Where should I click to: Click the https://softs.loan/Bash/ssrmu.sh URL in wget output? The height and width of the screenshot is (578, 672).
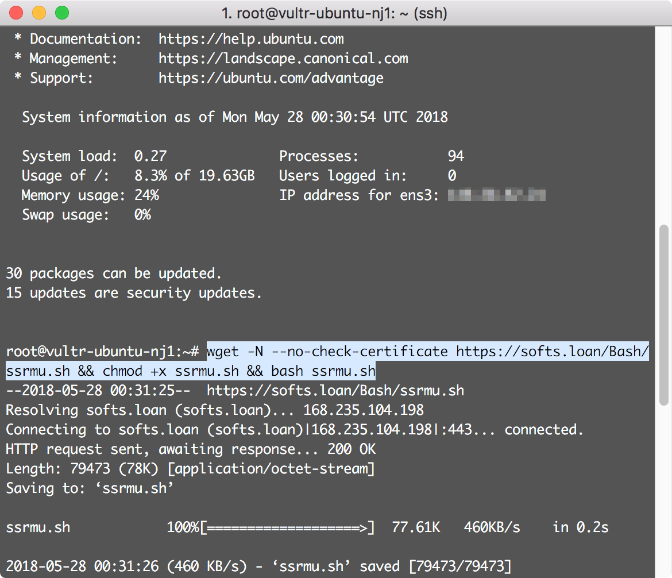click(335, 391)
